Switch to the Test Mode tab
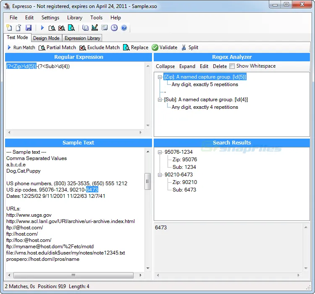 coord(17,37)
